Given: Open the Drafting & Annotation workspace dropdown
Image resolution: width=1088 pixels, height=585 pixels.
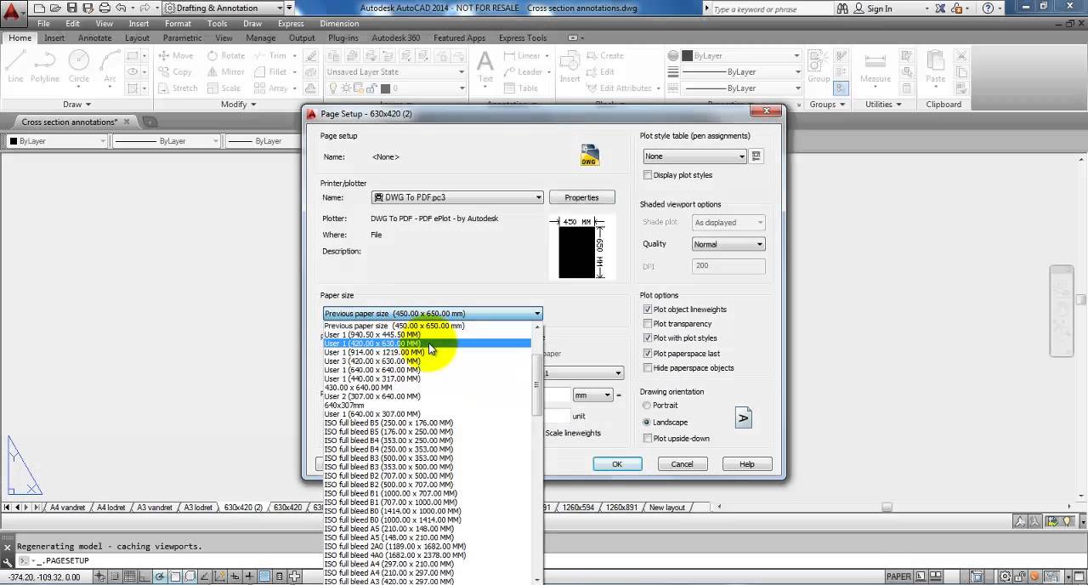Looking at the screenshot, I should (224, 9).
